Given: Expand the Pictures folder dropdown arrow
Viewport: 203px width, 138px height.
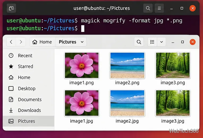Looking at the screenshot, I should coord(82,42).
